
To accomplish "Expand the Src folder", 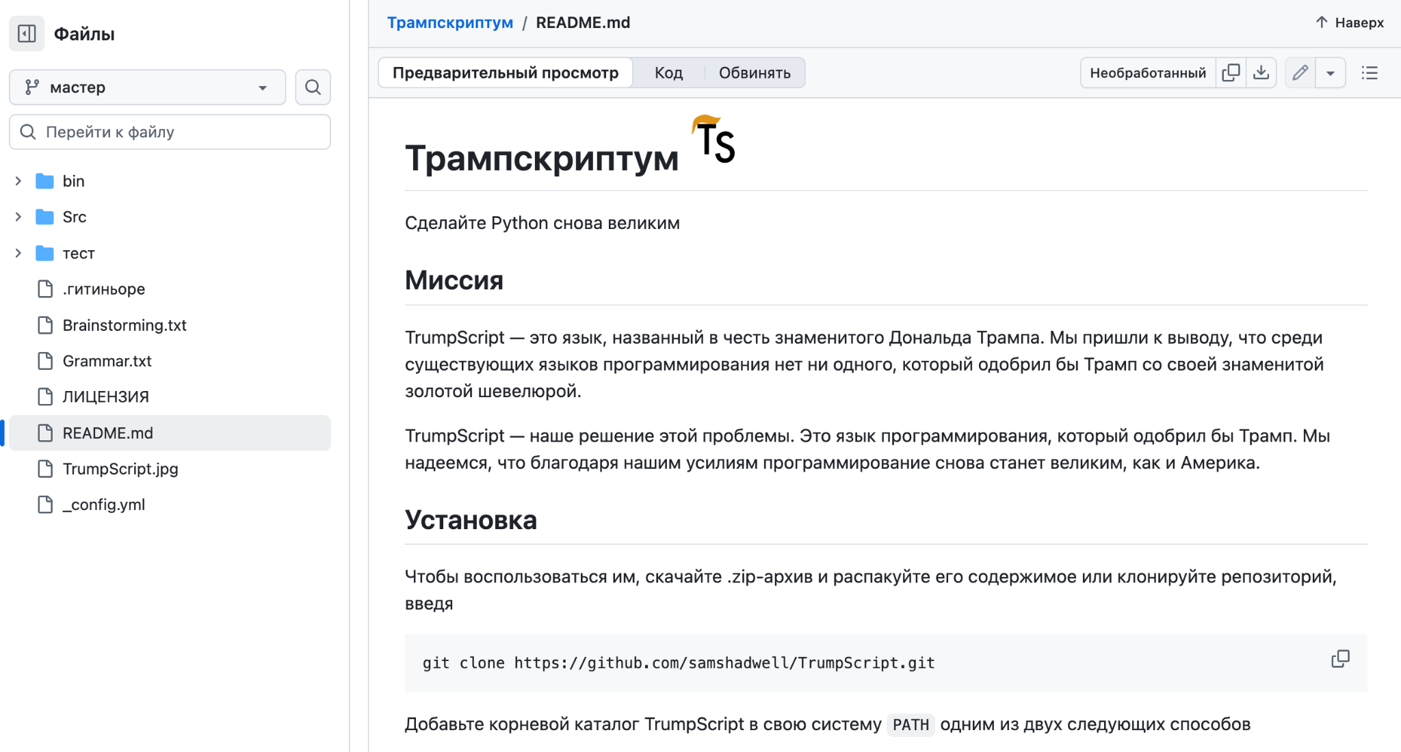I will point(18,217).
